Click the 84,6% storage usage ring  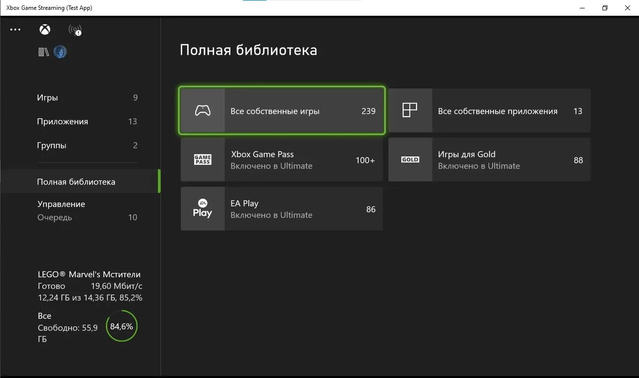click(x=121, y=326)
